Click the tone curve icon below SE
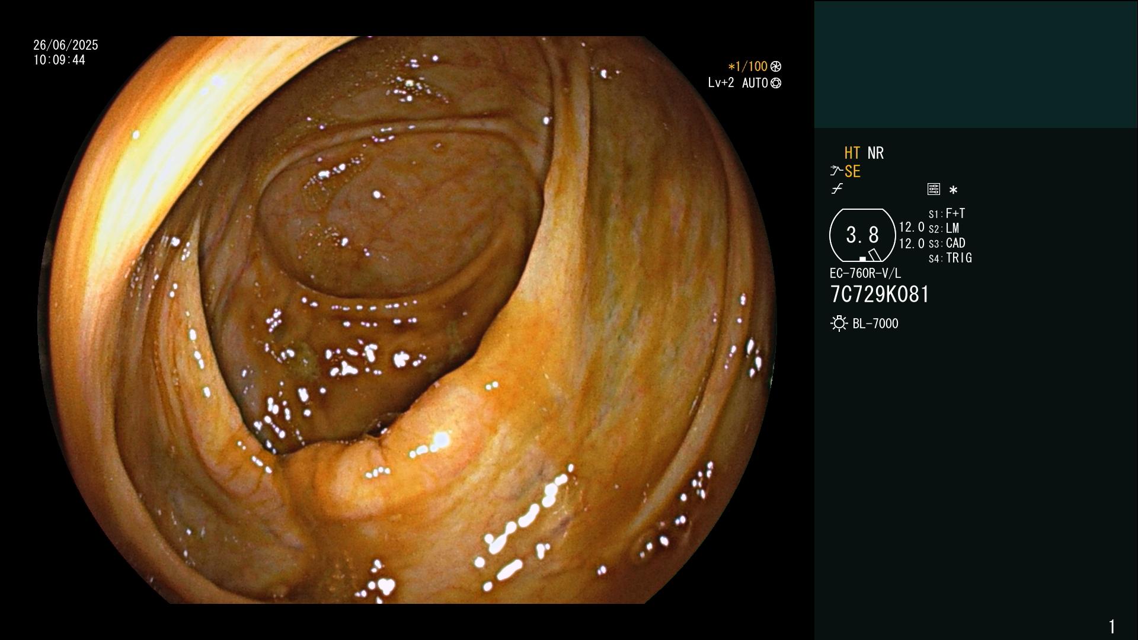The image size is (1138, 640). pos(837,189)
